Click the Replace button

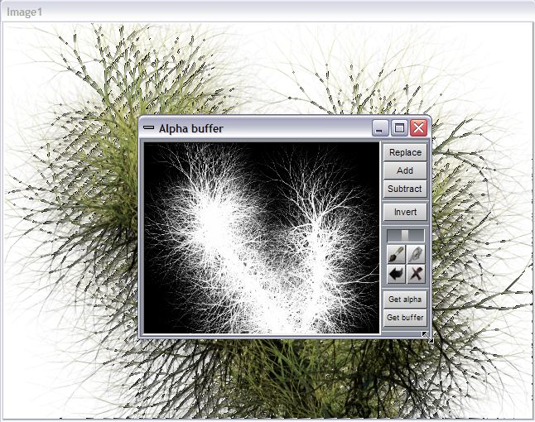coord(405,152)
